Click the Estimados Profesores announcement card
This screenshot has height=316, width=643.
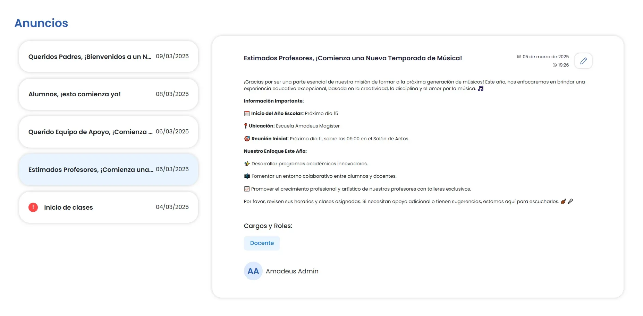point(108,169)
